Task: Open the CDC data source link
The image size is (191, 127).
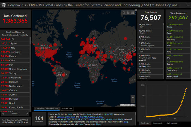Action: pyautogui.click(x=69, y=119)
